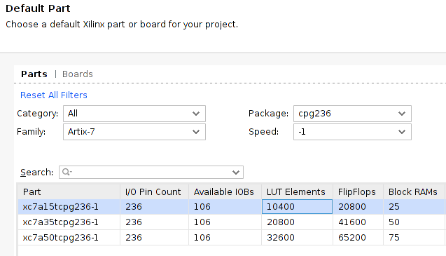Click the 41600 FlipFlops cell

(x=358, y=222)
